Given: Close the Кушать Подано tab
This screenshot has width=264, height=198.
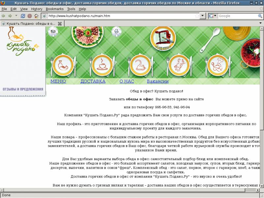Looking at the screenshot, I should [60, 23].
